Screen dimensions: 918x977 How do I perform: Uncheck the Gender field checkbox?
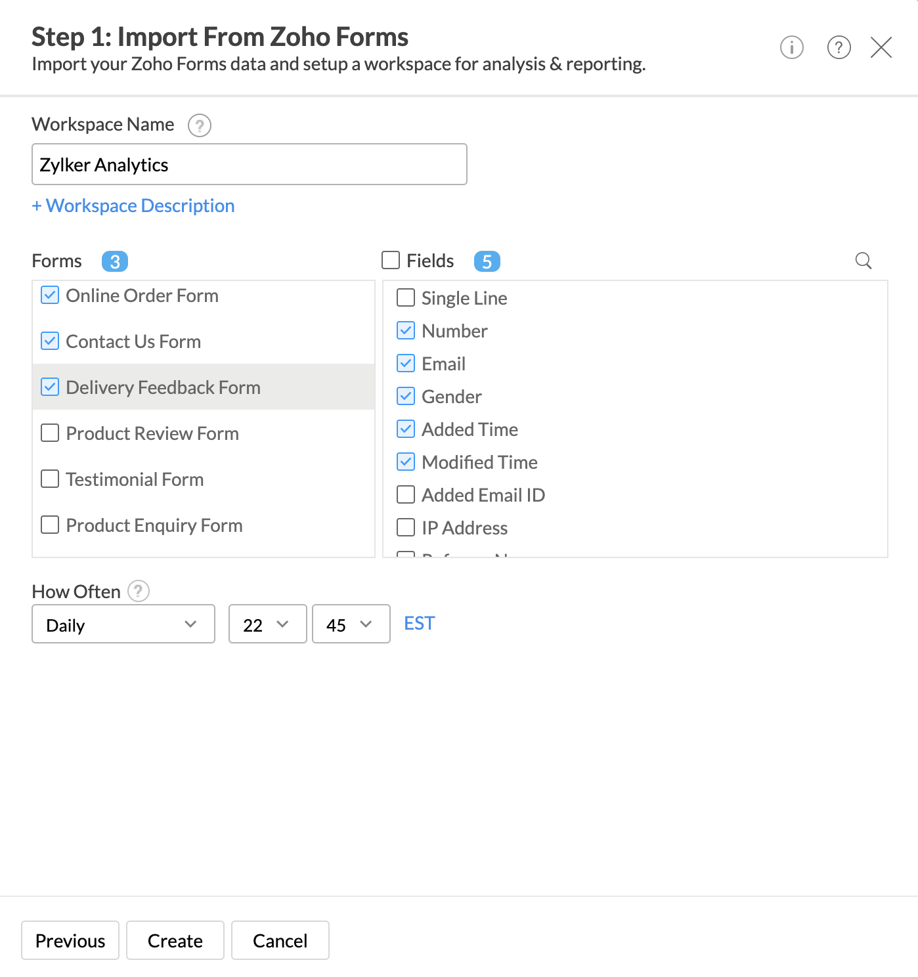coord(406,397)
